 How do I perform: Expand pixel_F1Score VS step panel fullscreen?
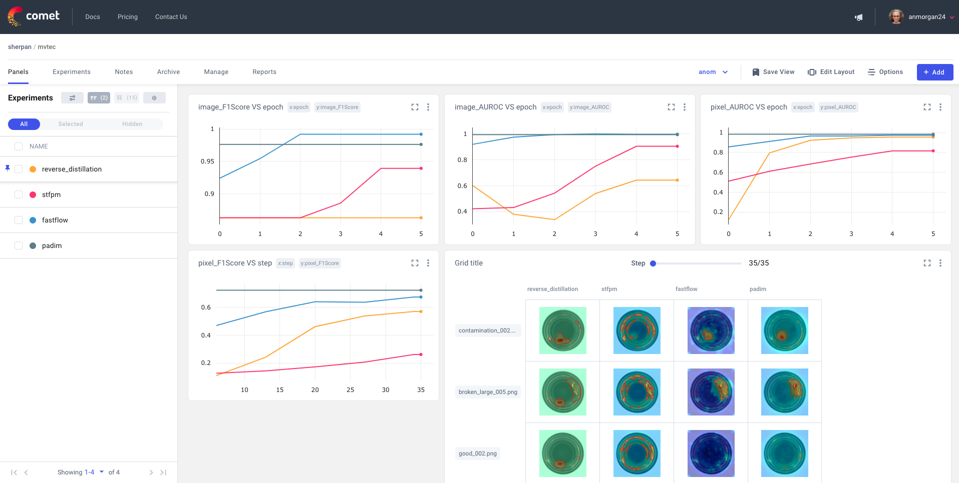pyautogui.click(x=415, y=263)
